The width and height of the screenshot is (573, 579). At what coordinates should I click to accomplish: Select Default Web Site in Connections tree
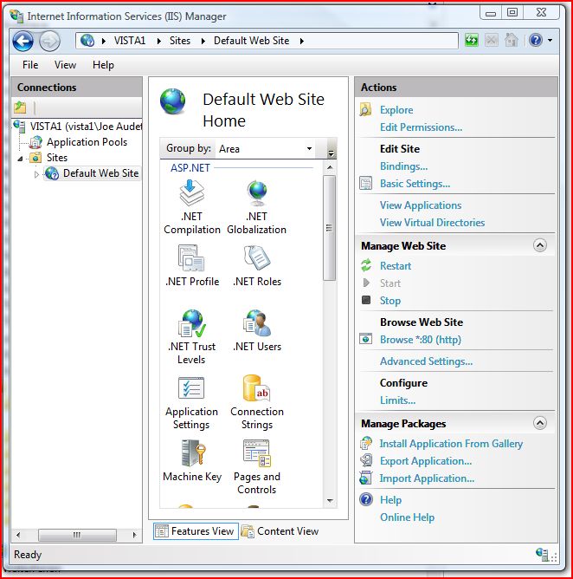[x=100, y=173]
